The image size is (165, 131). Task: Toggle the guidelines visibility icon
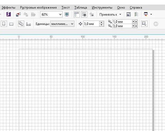coord(92,14)
